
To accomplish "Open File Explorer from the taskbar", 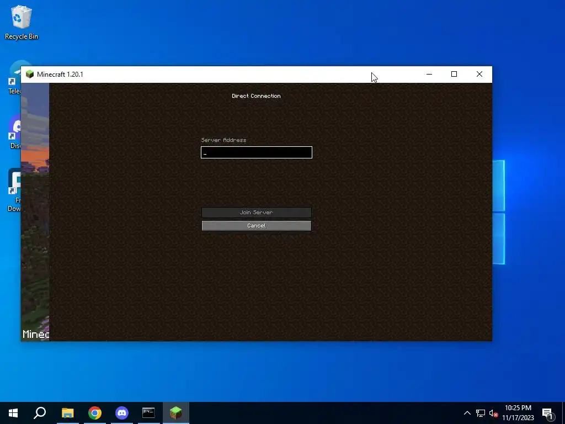I will pos(67,413).
